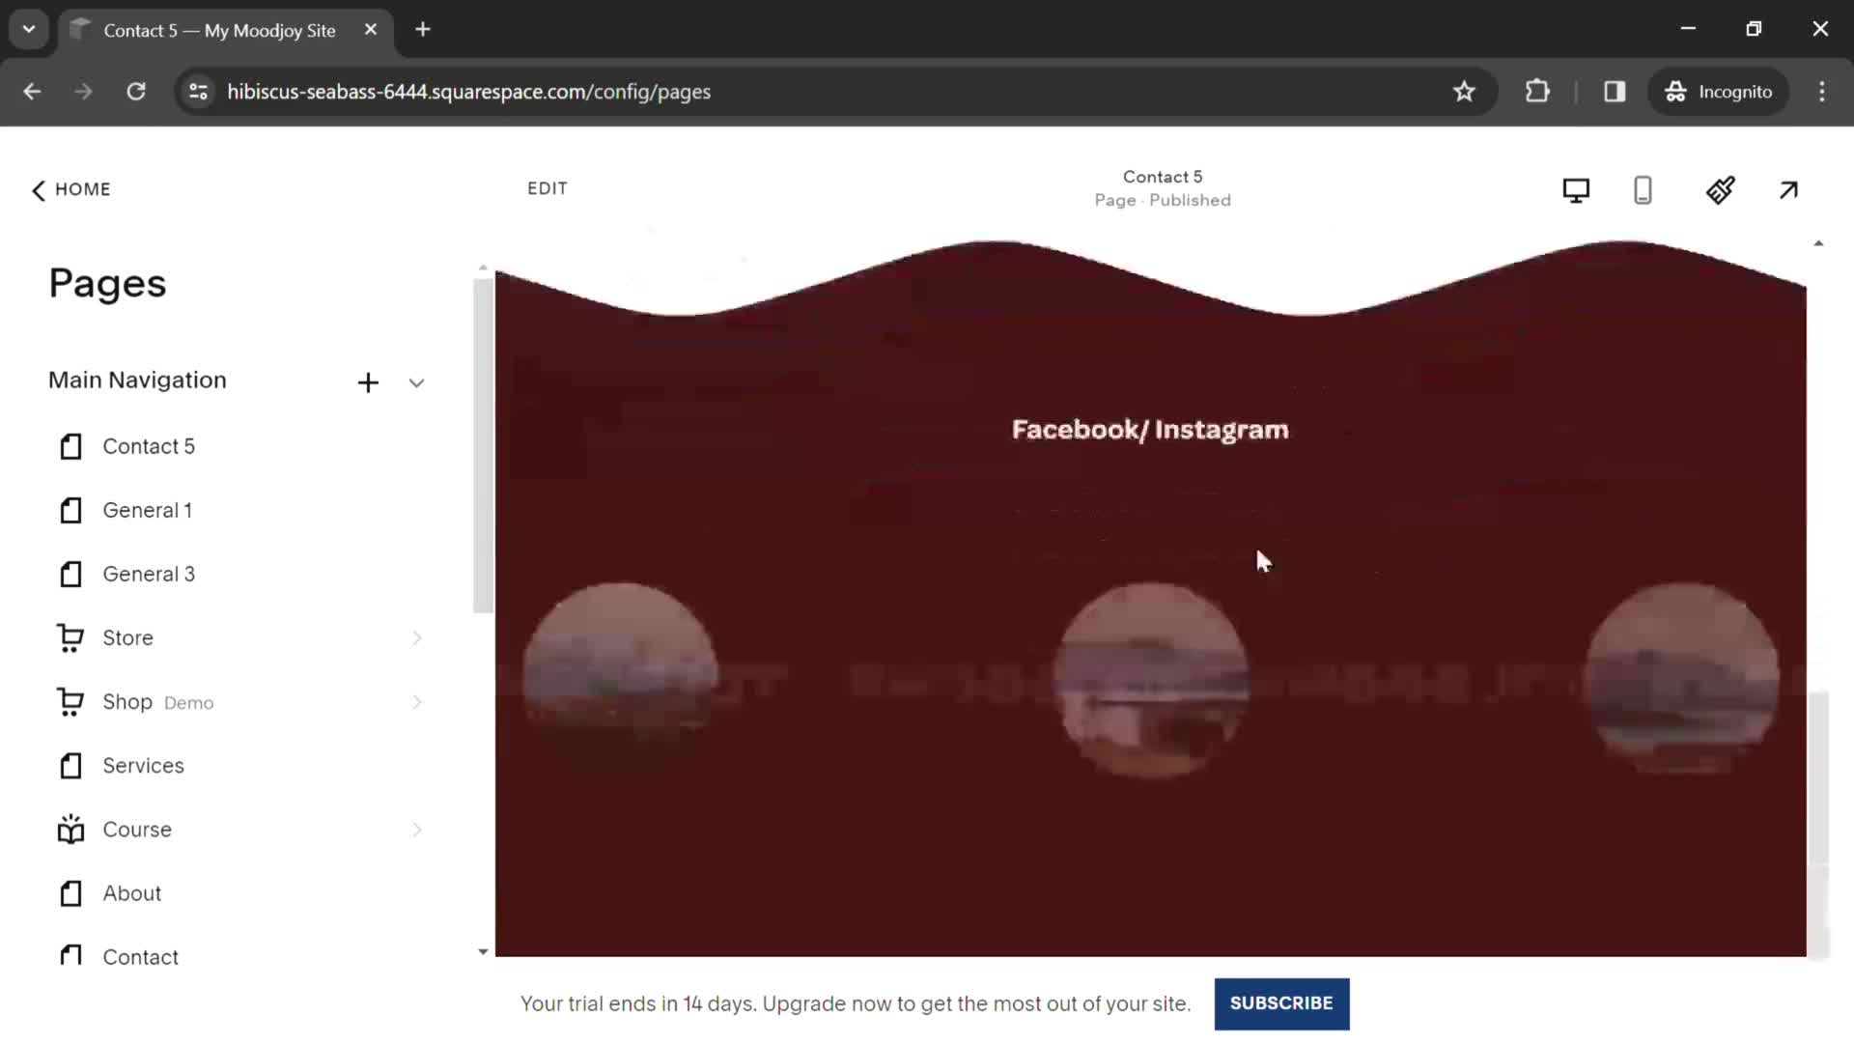Image resolution: width=1854 pixels, height=1043 pixels.
Task: Click the EDIT tab label
Action: click(x=548, y=188)
